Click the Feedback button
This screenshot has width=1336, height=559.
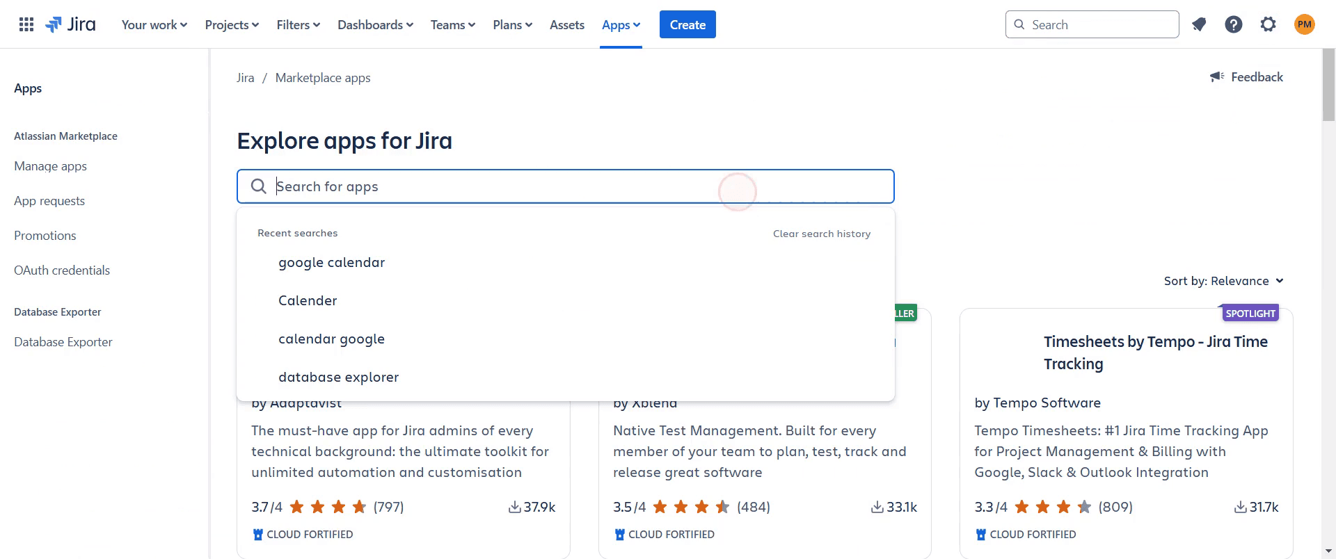click(x=1246, y=77)
